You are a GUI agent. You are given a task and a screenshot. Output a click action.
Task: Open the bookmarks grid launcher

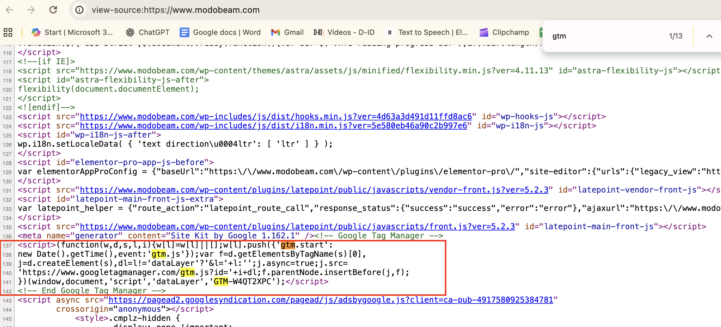pyautogui.click(x=8, y=32)
